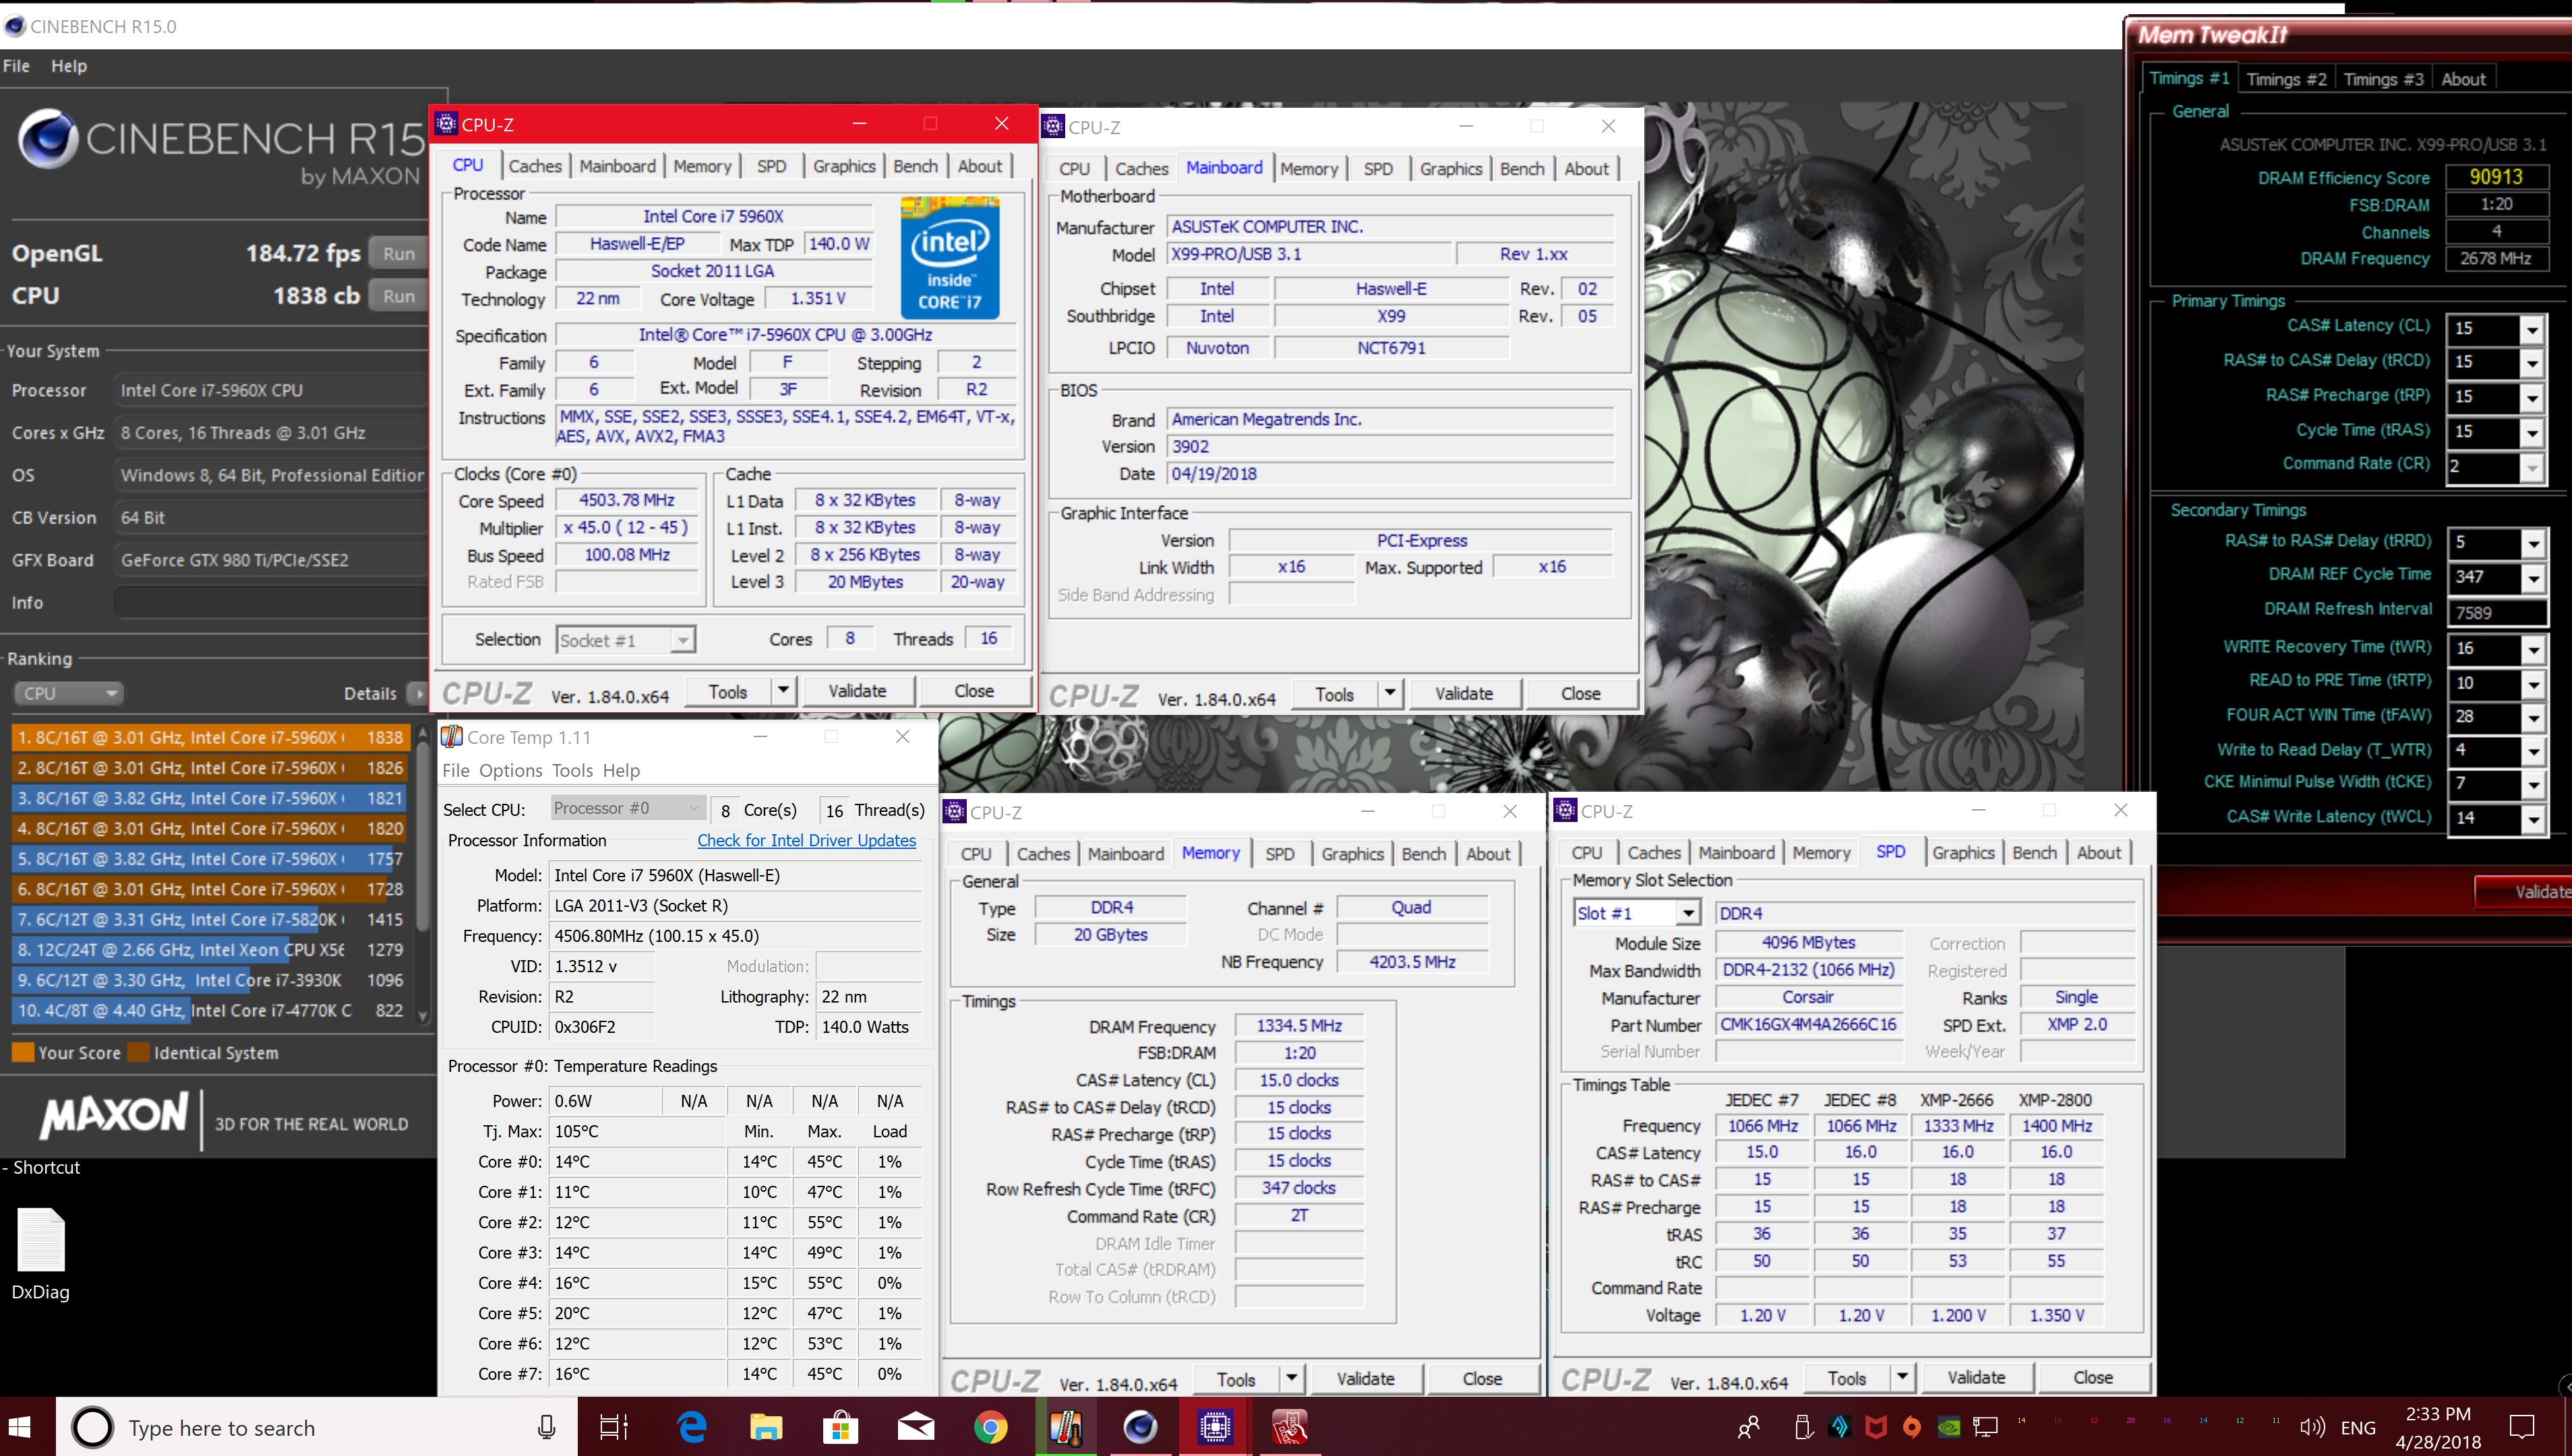Open Slot #1 dropdown in CPU-Z SPD window
This screenshot has width=2572, height=1456.
(x=1637, y=913)
